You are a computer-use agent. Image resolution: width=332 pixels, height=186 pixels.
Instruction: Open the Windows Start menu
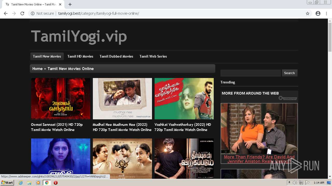pos(7,183)
